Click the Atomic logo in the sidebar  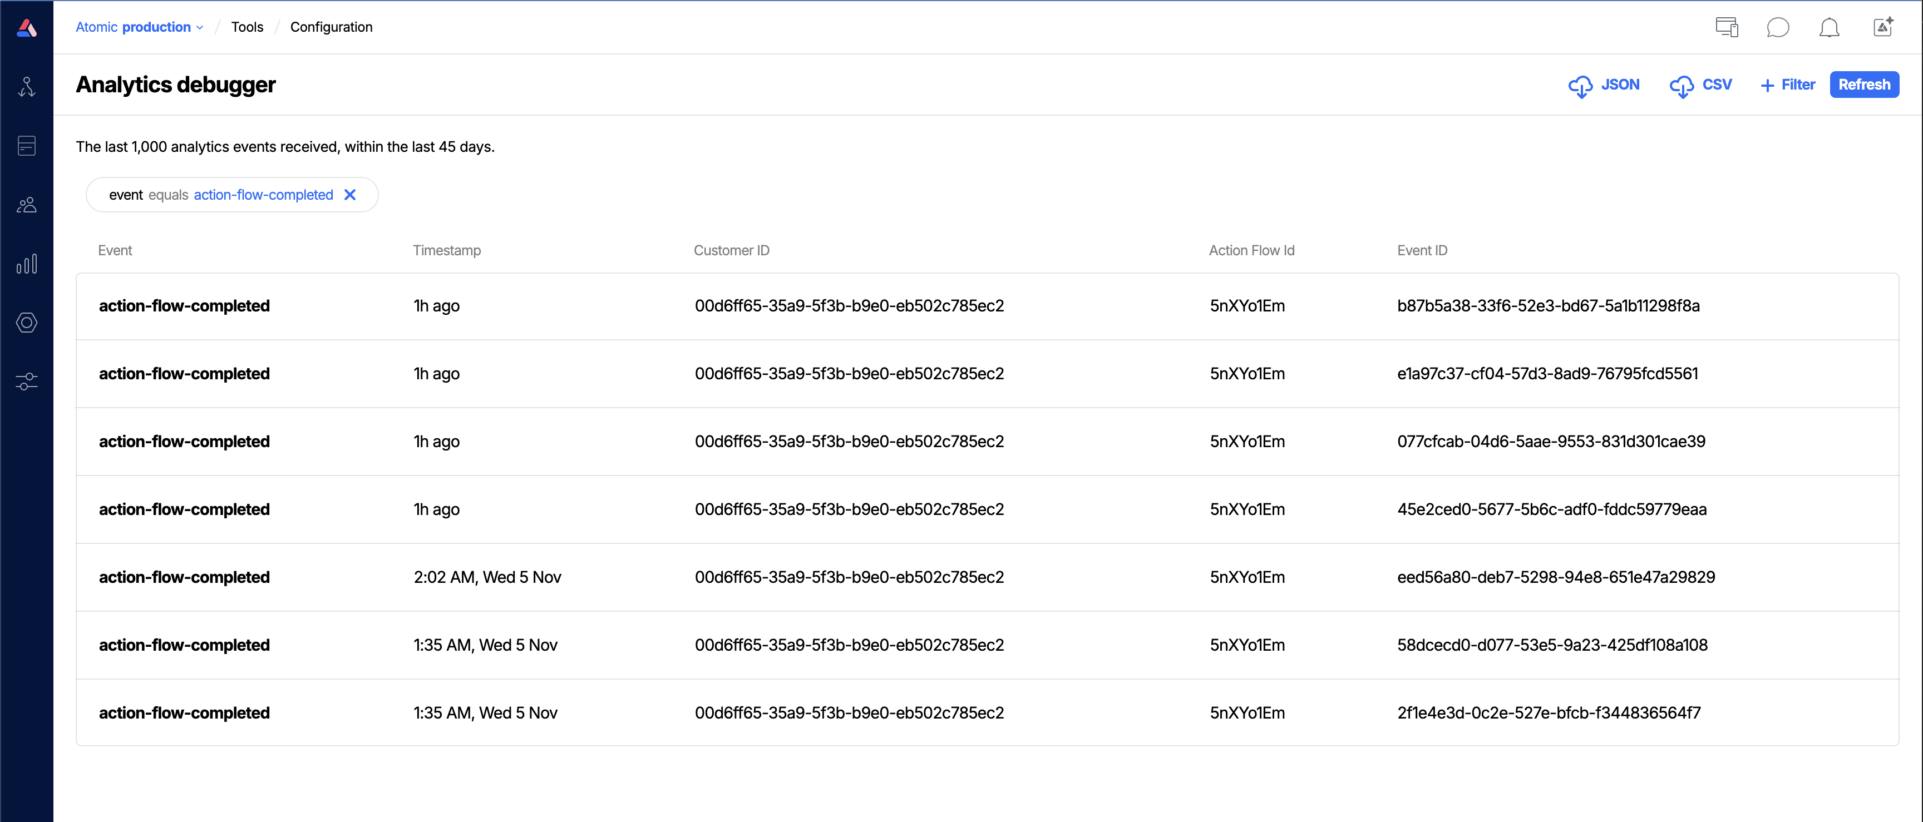pyautogui.click(x=27, y=27)
